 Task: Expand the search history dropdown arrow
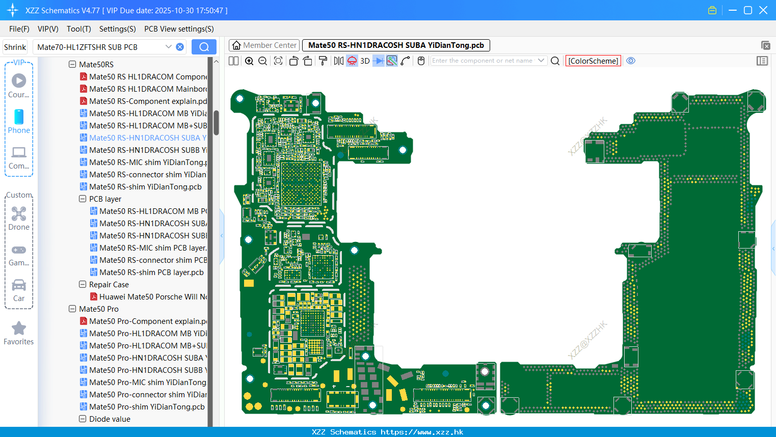tap(169, 47)
